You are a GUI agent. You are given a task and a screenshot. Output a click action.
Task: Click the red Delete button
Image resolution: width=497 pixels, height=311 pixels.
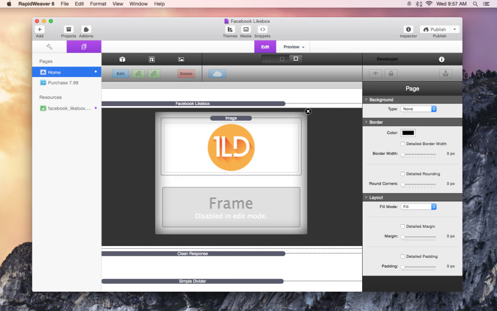pos(186,74)
